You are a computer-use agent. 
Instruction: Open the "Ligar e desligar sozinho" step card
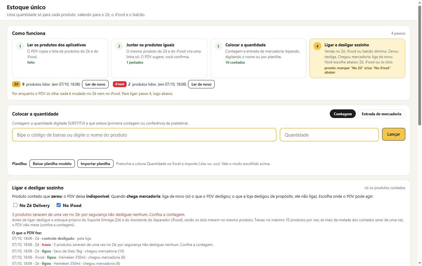pyautogui.click(x=357, y=58)
